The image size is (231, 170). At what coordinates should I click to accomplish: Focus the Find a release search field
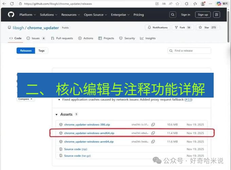click(189, 51)
